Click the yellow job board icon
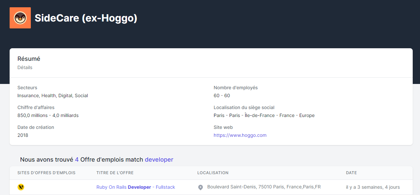 coord(21,187)
